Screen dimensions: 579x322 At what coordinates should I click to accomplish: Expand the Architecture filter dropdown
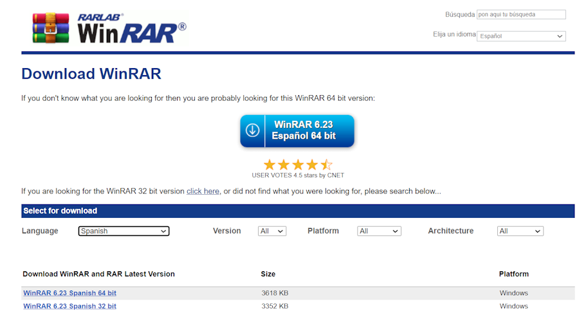point(520,231)
